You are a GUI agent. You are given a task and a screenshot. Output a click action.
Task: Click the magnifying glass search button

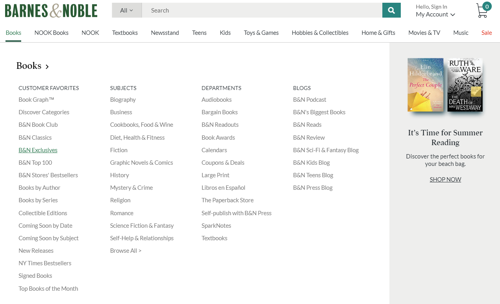coord(391,10)
